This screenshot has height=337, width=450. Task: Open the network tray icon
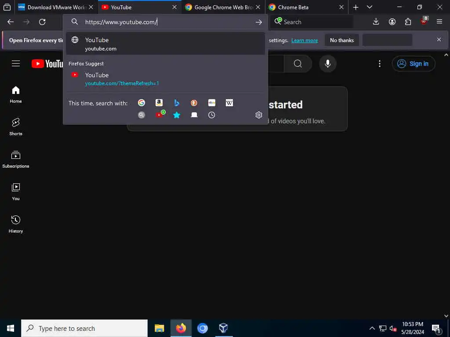(383, 328)
